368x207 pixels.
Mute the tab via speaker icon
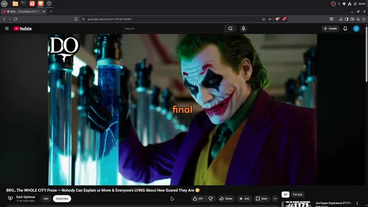coord(8,11)
